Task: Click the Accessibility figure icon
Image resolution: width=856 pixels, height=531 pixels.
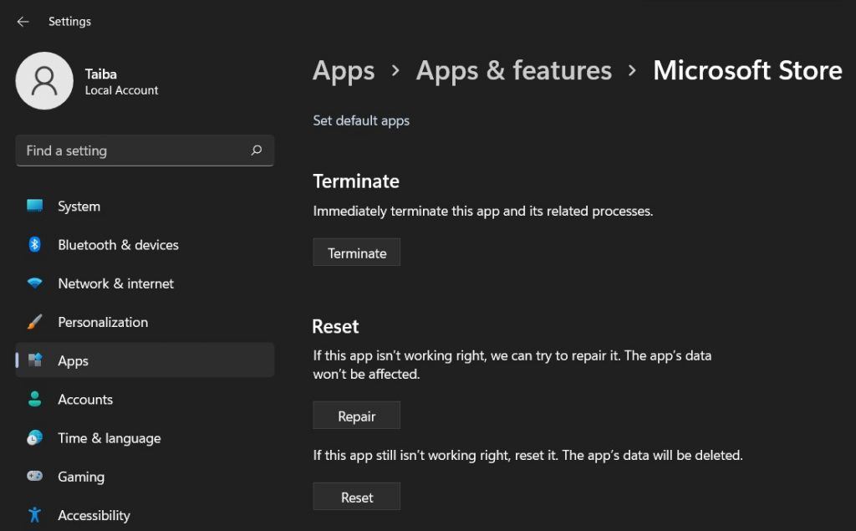Action: click(34, 515)
